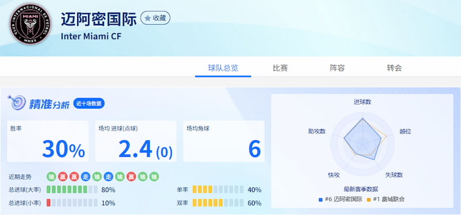Click the 近期走势 label
This screenshot has width=461, height=215.
(20, 177)
